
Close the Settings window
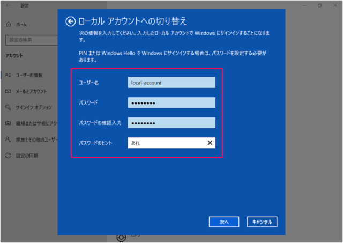[x=335, y=5]
